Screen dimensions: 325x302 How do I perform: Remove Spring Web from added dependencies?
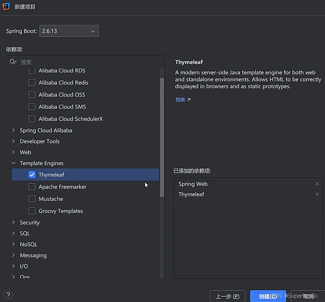317,184
